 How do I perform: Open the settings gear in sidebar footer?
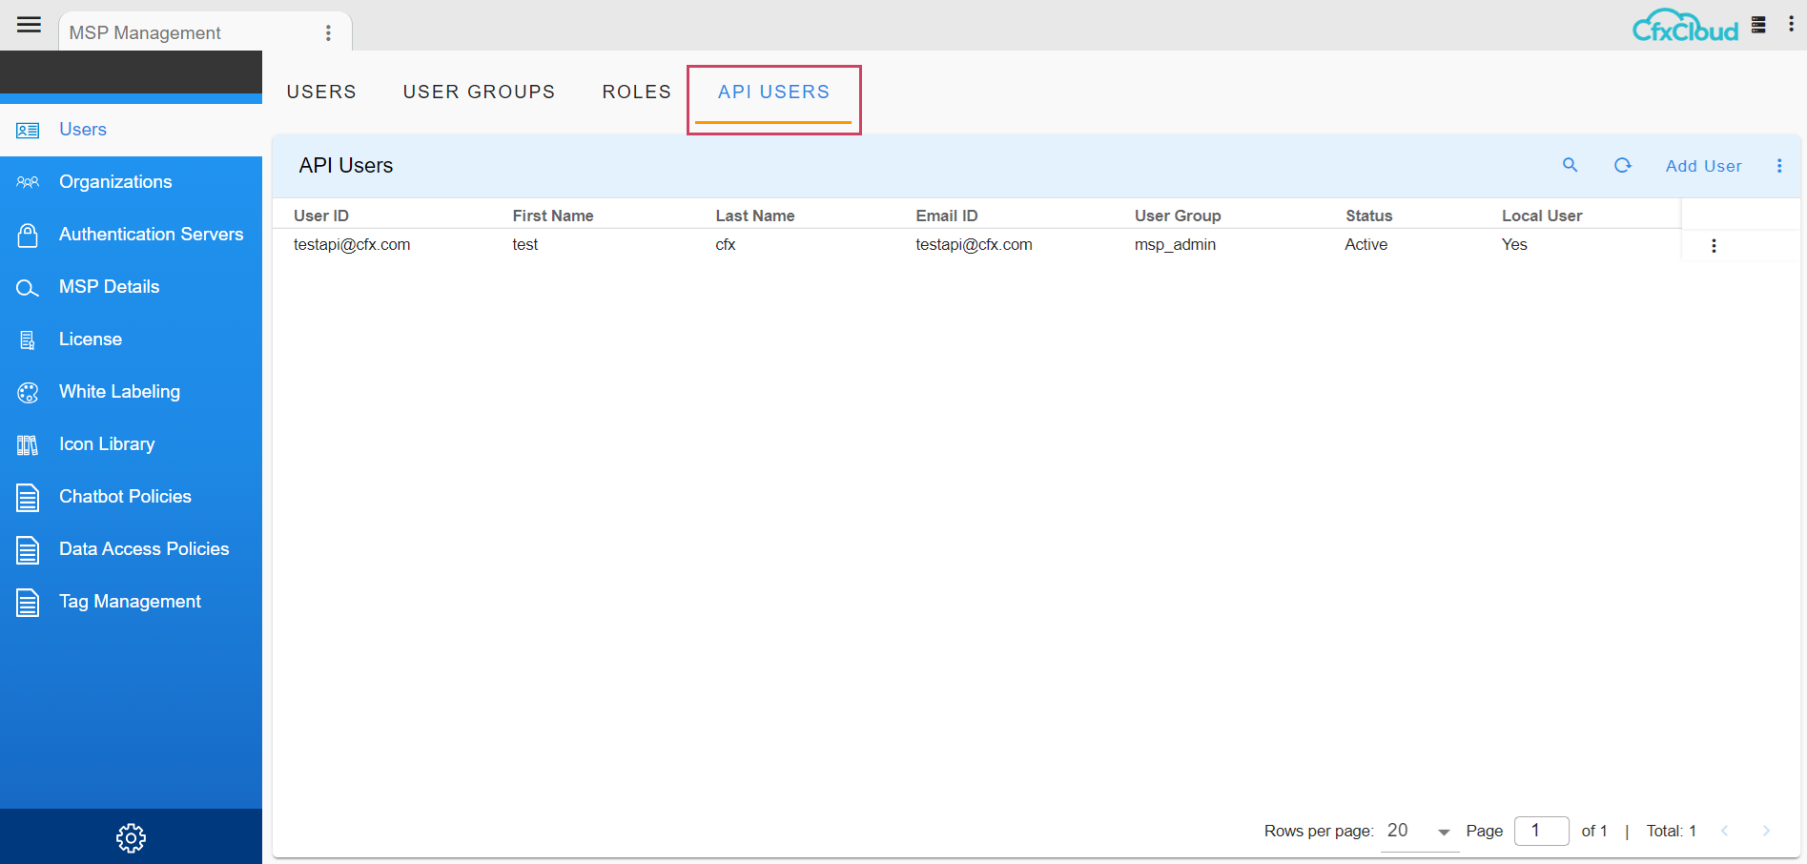pos(131,837)
